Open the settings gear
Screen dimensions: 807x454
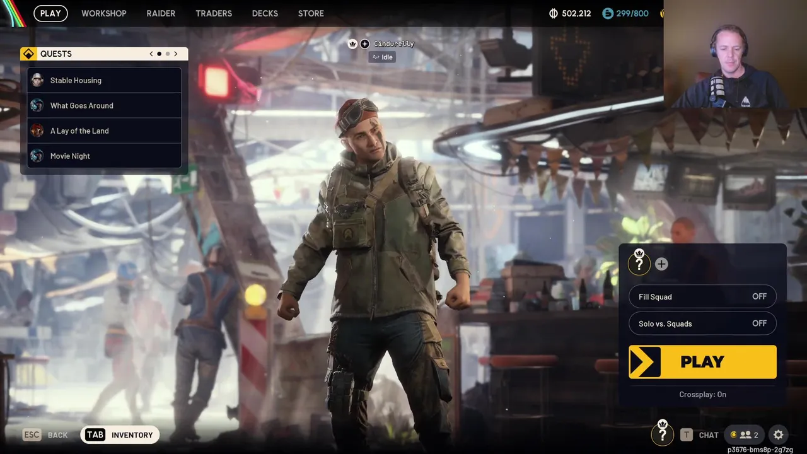point(779,434)
